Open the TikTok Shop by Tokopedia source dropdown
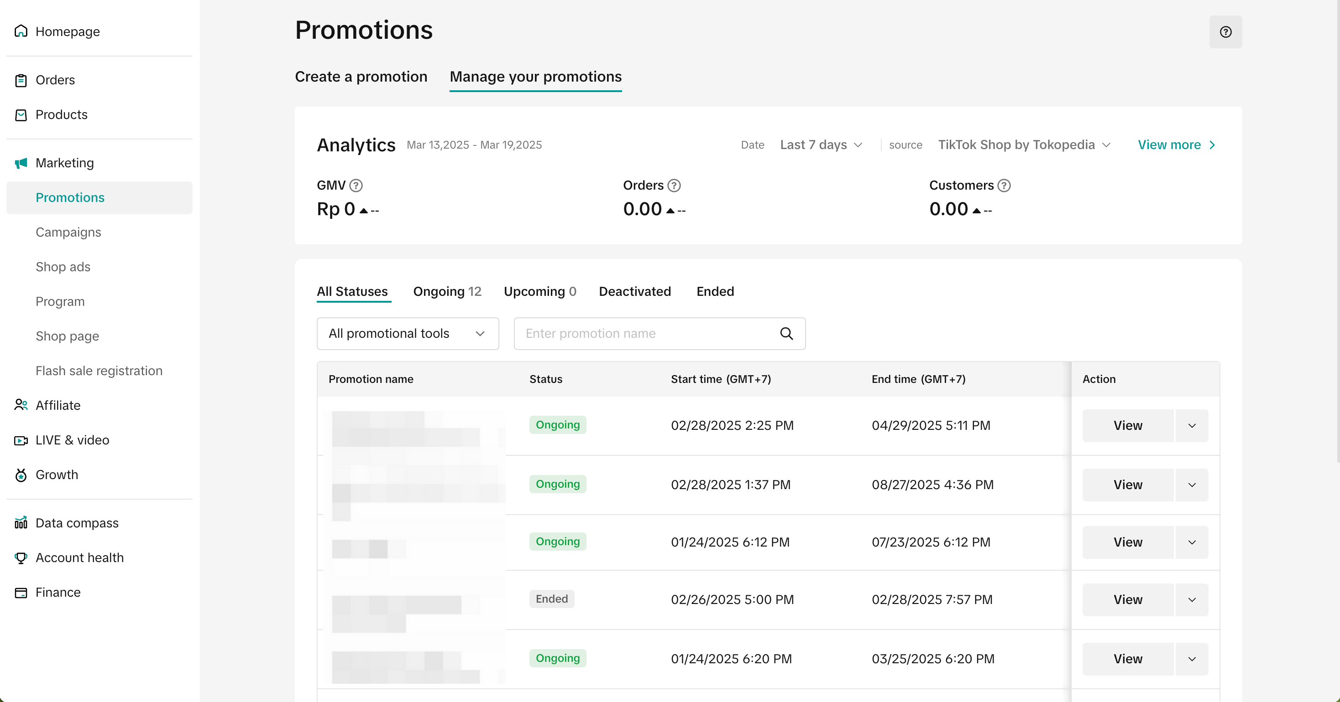This screenshot has height=702, width=1340. point(1023,145)
